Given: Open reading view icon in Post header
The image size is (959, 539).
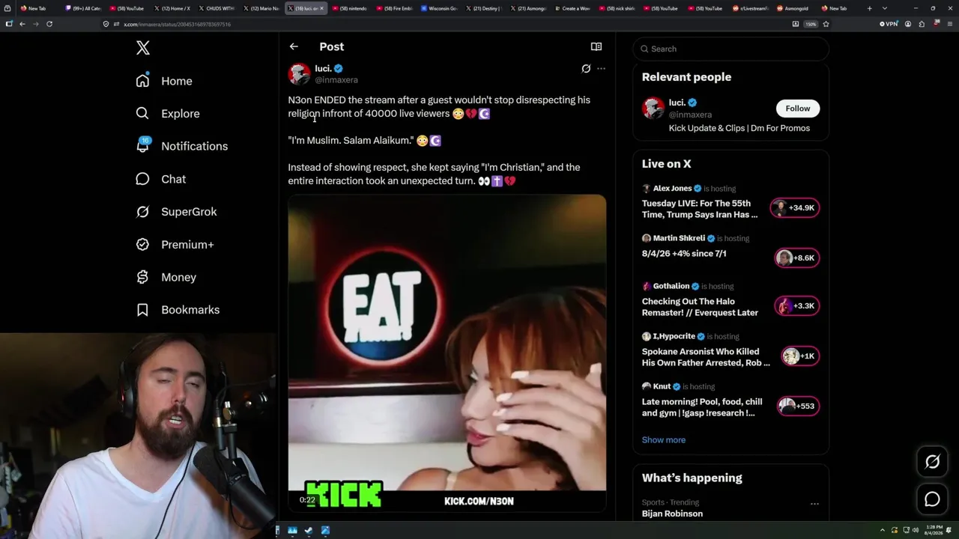Looking at the screenshot, I should pos(596,46).
